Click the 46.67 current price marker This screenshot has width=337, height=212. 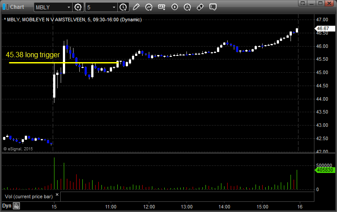click(325, 28)
